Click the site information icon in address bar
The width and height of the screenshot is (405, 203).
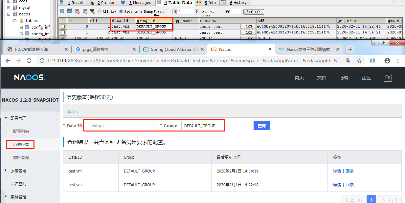click(x=42, y=61)
